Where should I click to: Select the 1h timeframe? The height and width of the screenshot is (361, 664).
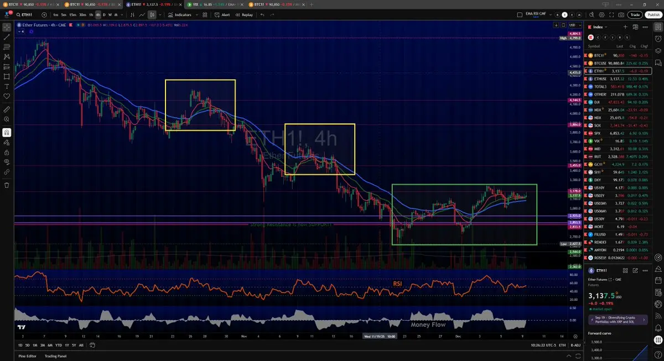coord(91,15)
